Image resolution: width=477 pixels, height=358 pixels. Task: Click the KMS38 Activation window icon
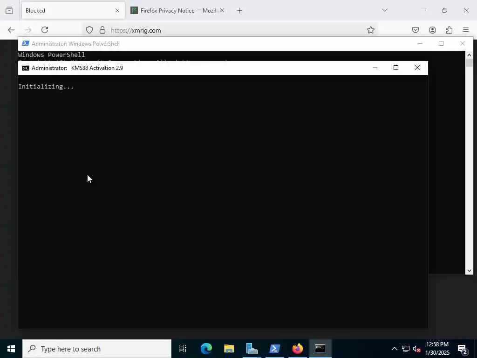[x=26, y=68]
